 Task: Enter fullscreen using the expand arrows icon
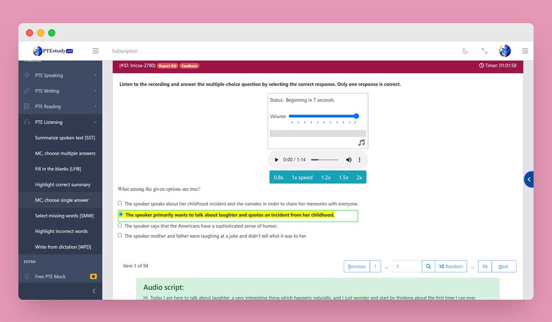click(x=484, y=51)
